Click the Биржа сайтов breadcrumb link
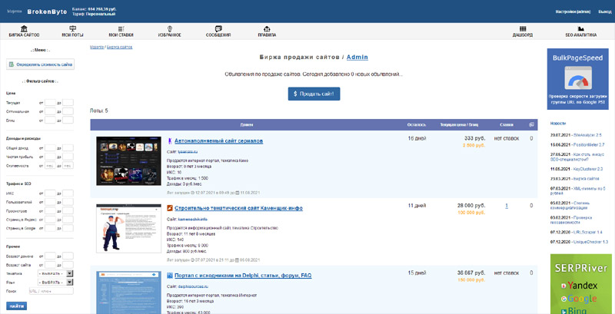This screenshot has height=314, width=615. 120,47
